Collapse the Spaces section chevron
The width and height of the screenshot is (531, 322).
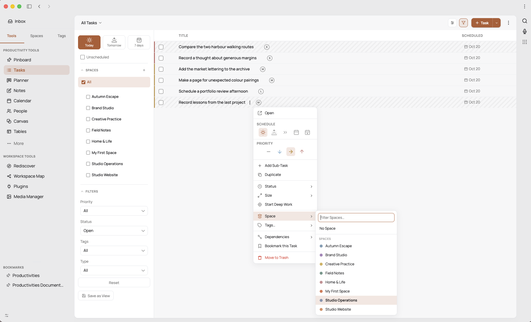click(82, 70)
